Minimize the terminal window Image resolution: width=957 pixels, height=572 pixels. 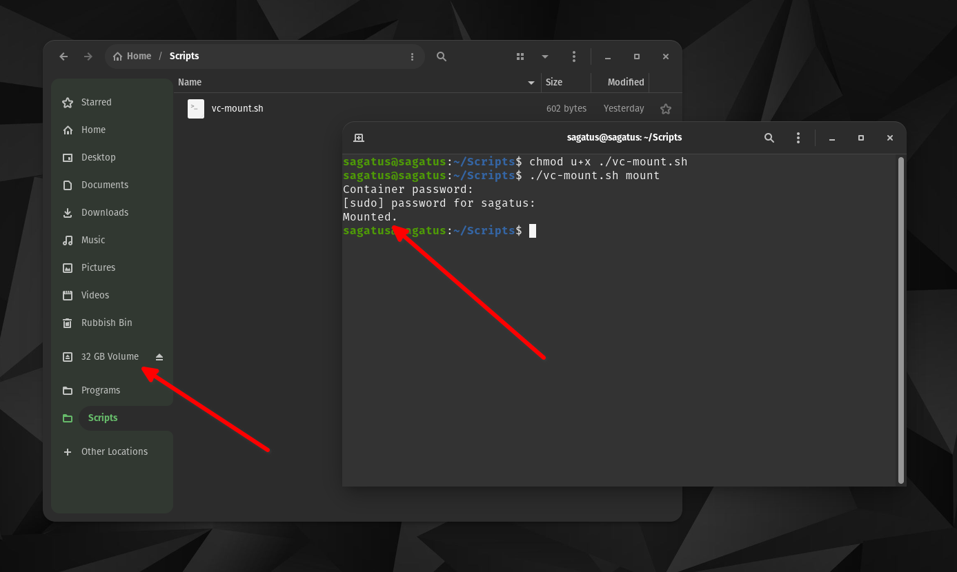(832, 138)
